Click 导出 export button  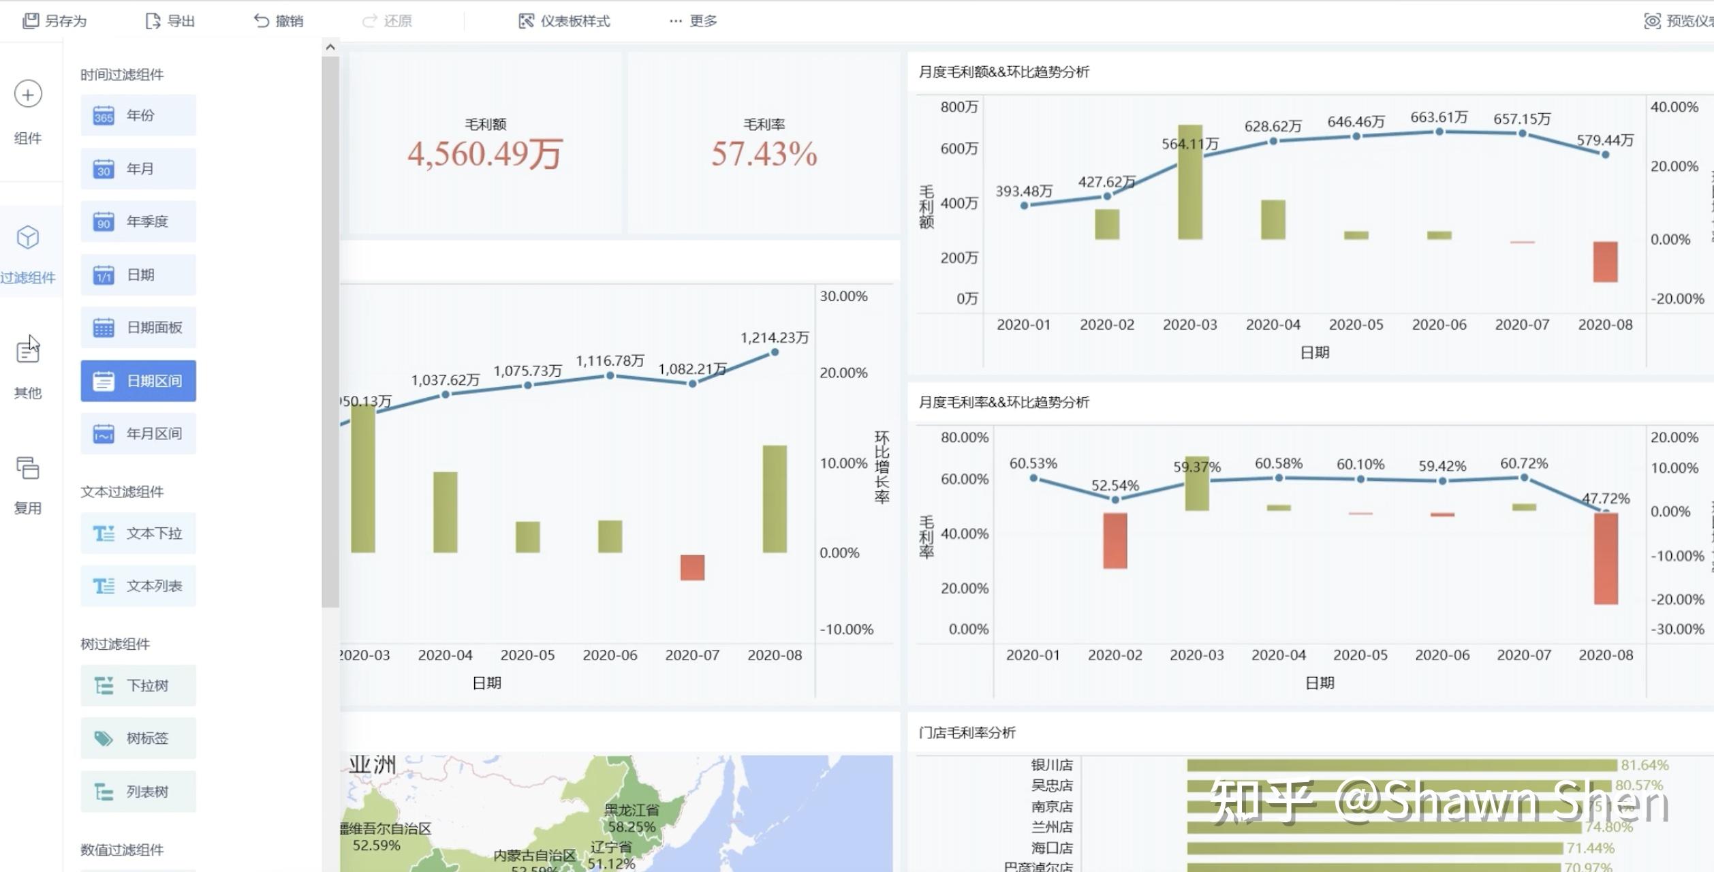click(x=170, y=21)
